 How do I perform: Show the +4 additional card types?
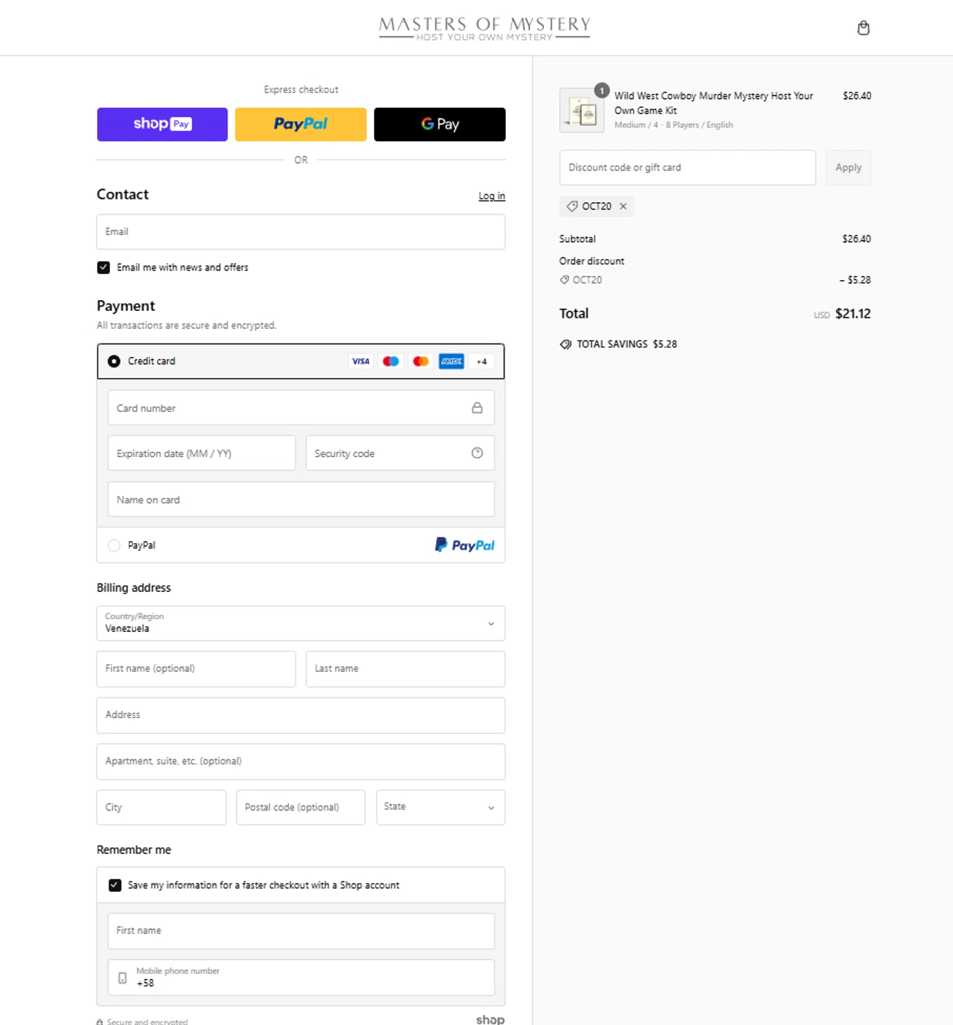pyautogui.click(x=482, y=361)
